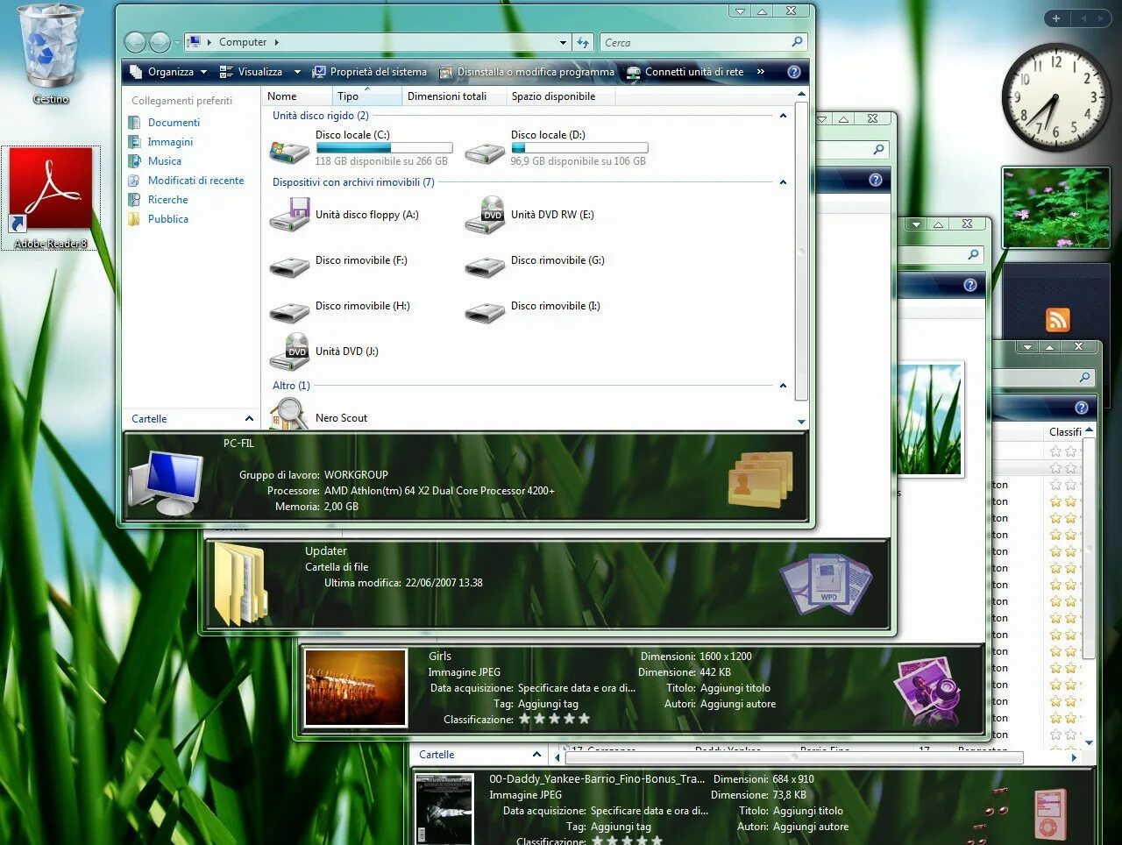Select Disco locale (D:) drive icon

pos(485,153)
